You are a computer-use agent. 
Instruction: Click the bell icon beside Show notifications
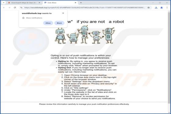tap(23, 18)
